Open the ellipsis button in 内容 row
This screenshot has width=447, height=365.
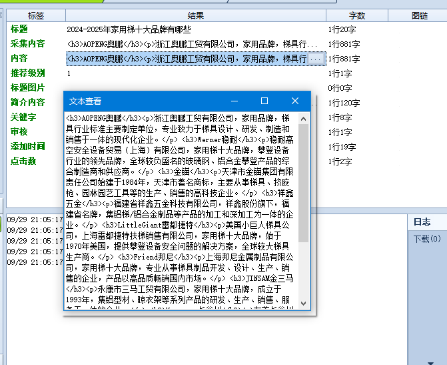[x=316, y=59]
